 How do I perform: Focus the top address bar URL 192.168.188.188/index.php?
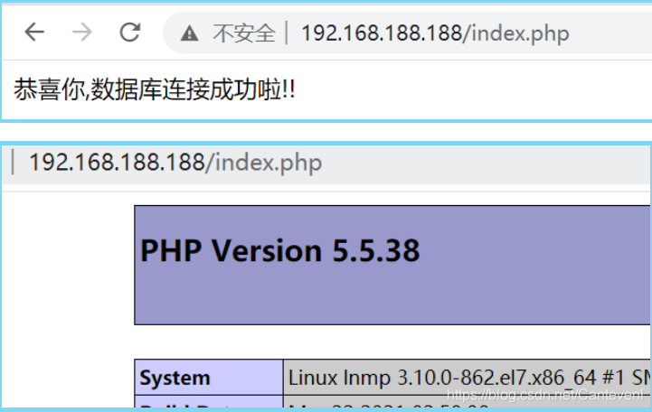(x=435, y=33)
